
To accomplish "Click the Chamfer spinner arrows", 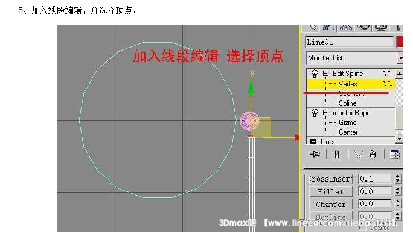I will point(398,204).
